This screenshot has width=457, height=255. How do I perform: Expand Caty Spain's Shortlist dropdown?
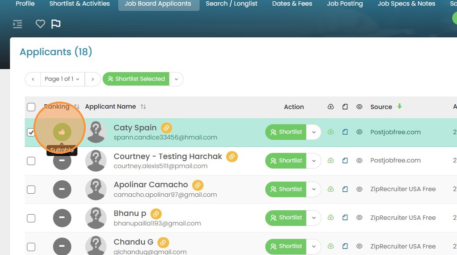tap(314, 132)
